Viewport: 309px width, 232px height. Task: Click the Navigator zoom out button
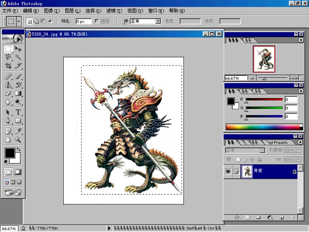[x=252, y=78]
